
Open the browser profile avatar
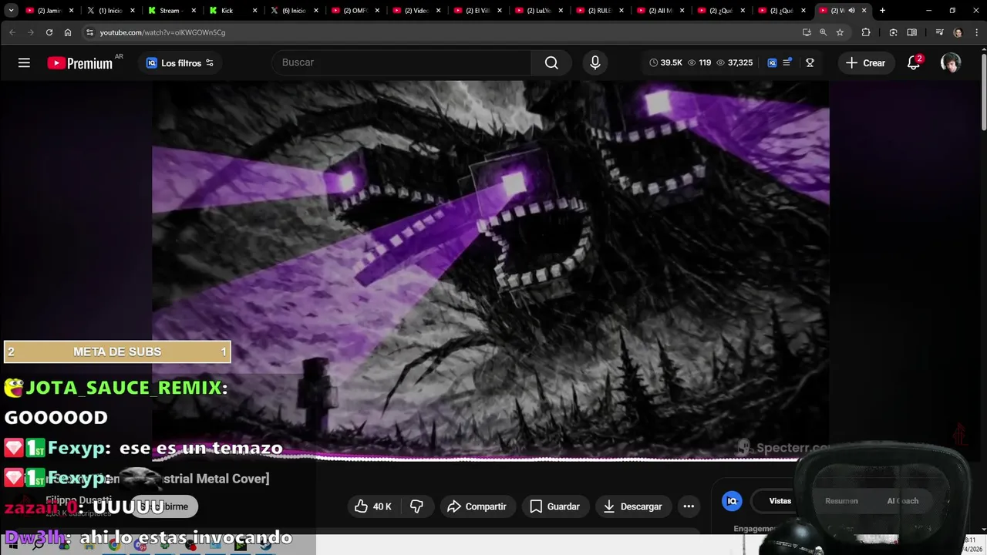tap(958, 32)
